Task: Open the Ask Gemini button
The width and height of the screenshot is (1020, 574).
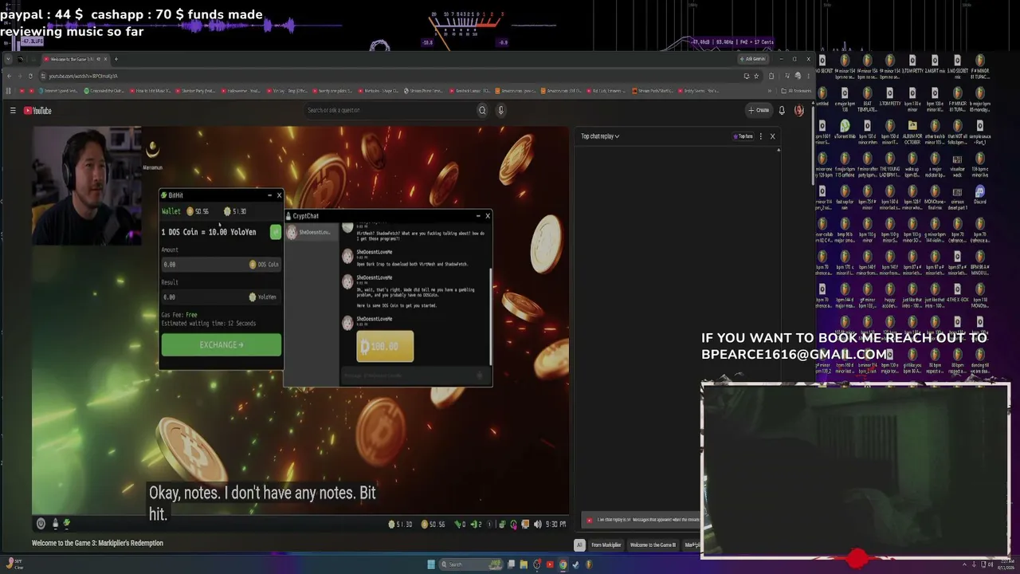Action: click(752, 59)
